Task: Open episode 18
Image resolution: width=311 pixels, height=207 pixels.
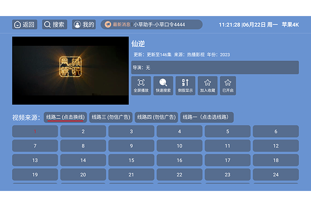Action: coord(276,160)
